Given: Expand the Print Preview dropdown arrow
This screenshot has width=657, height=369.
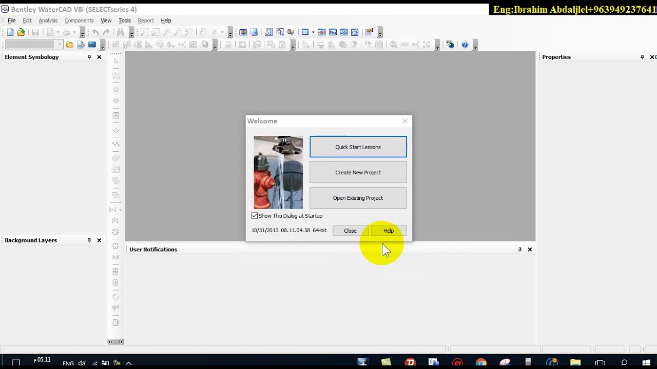Looking at the screenshot, I should click(x=58, y=32).
